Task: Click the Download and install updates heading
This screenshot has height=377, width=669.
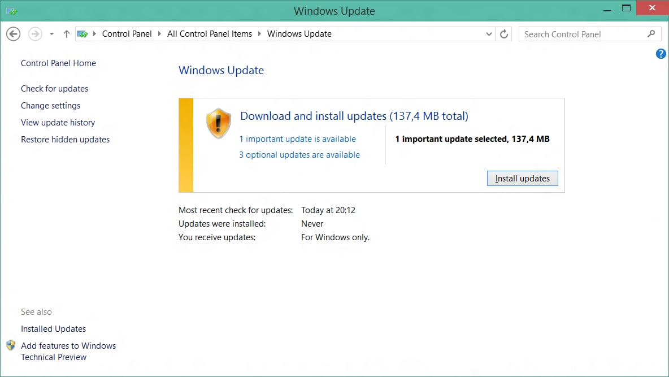Action: pyautogui.click(x=354, y=116)
